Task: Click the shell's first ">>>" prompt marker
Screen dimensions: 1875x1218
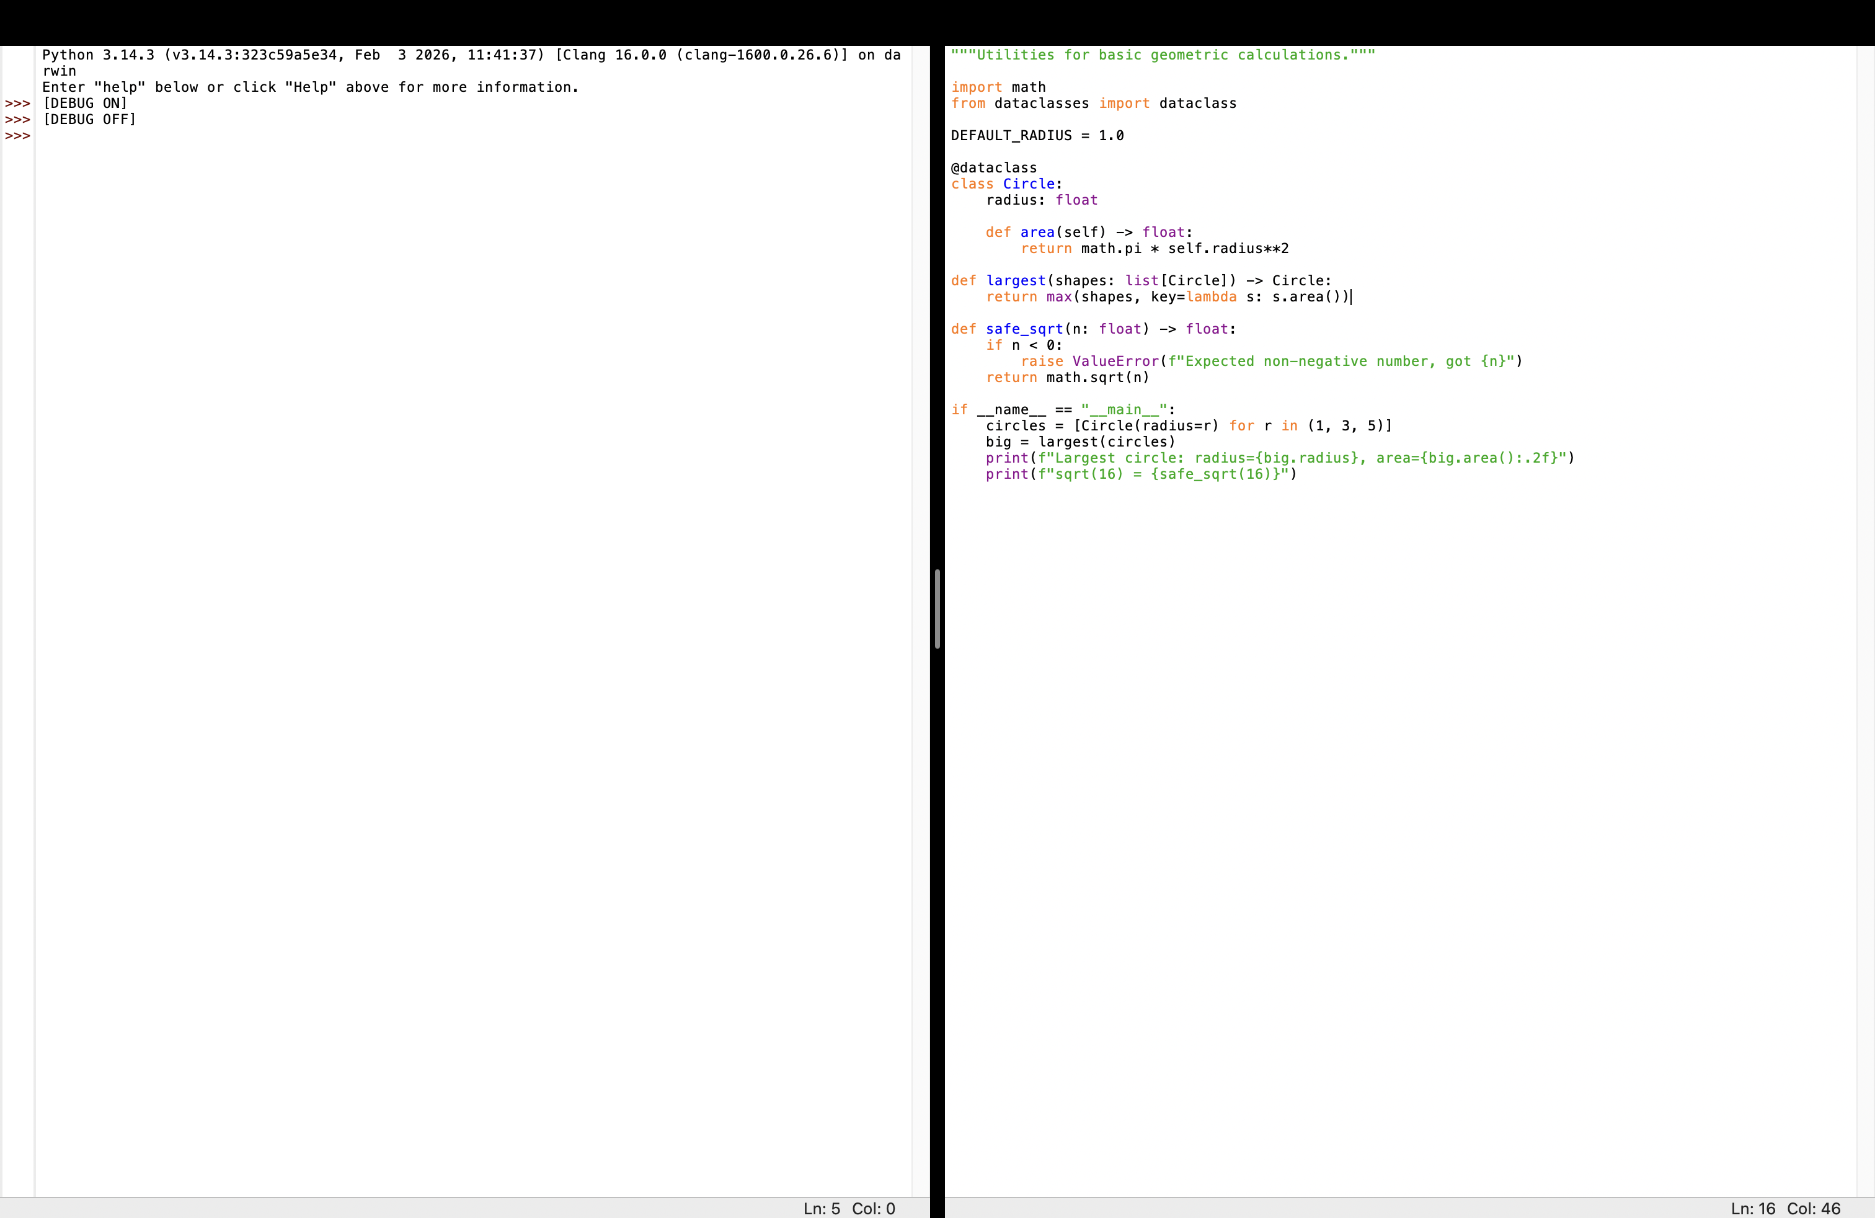Action: pyautogui.click(x=17, y=103)
